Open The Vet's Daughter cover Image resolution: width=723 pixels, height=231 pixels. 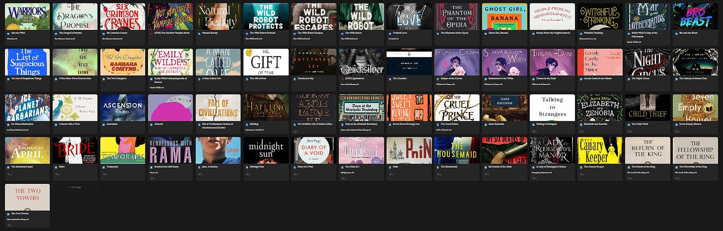(123, 62)
